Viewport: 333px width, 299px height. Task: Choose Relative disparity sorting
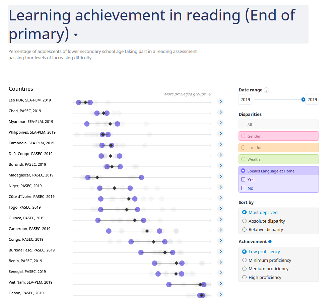click(245, 230)
